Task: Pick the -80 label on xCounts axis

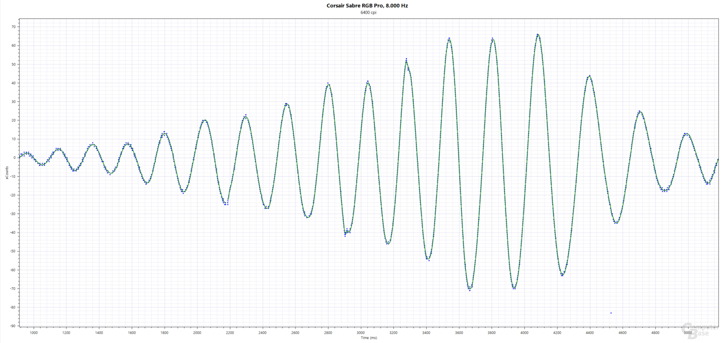Action: coord(13,307)
